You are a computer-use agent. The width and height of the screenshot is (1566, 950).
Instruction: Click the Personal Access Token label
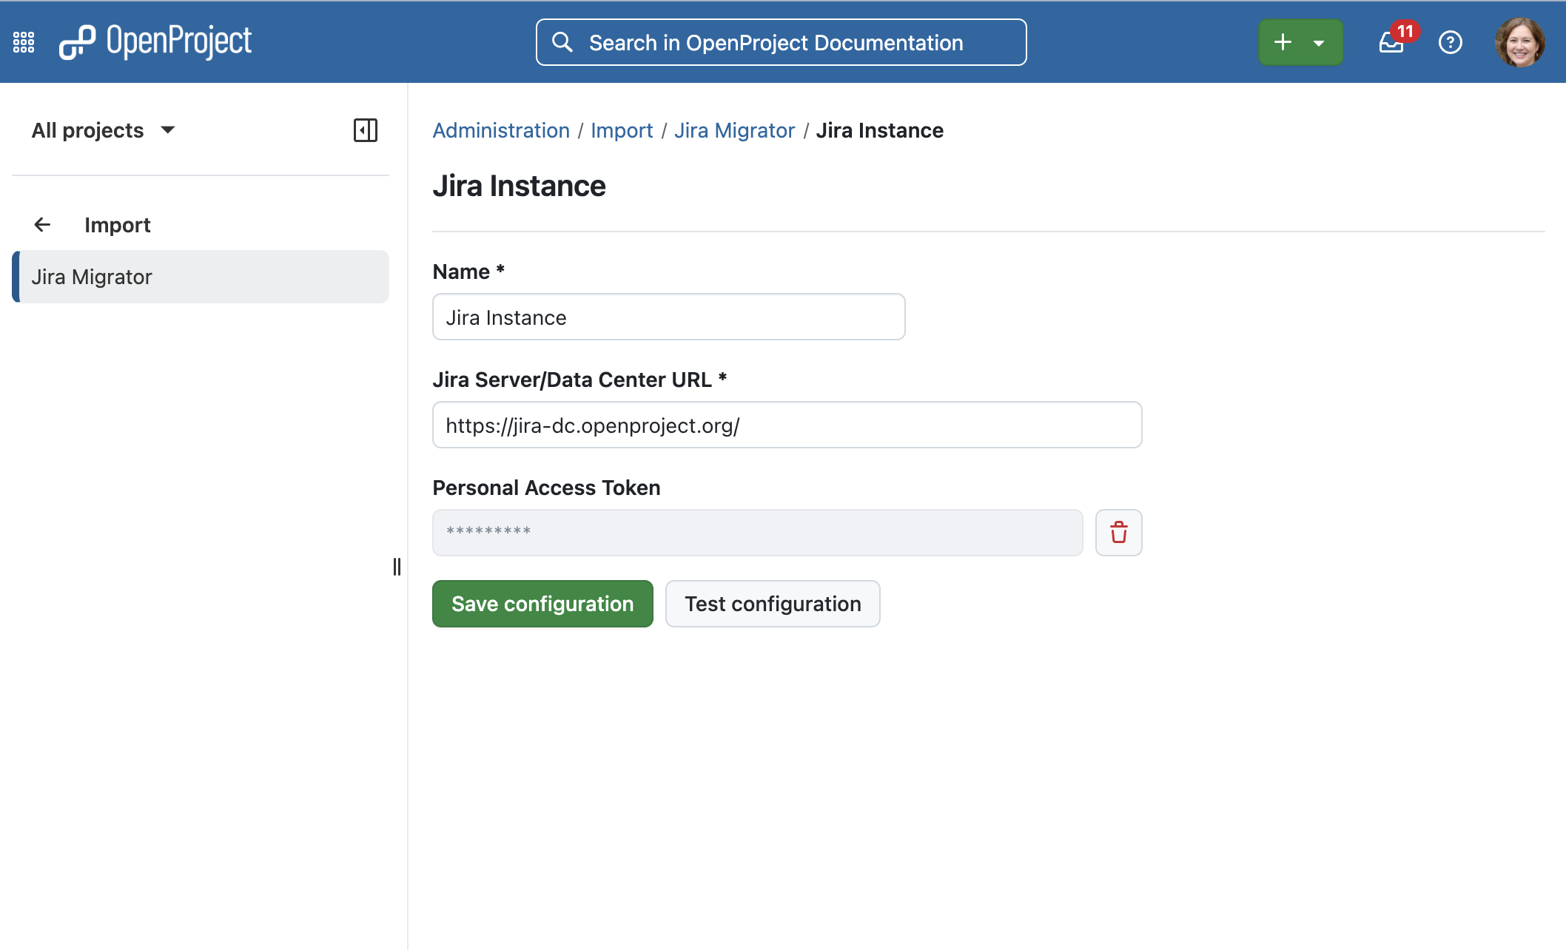coord(546,488)
